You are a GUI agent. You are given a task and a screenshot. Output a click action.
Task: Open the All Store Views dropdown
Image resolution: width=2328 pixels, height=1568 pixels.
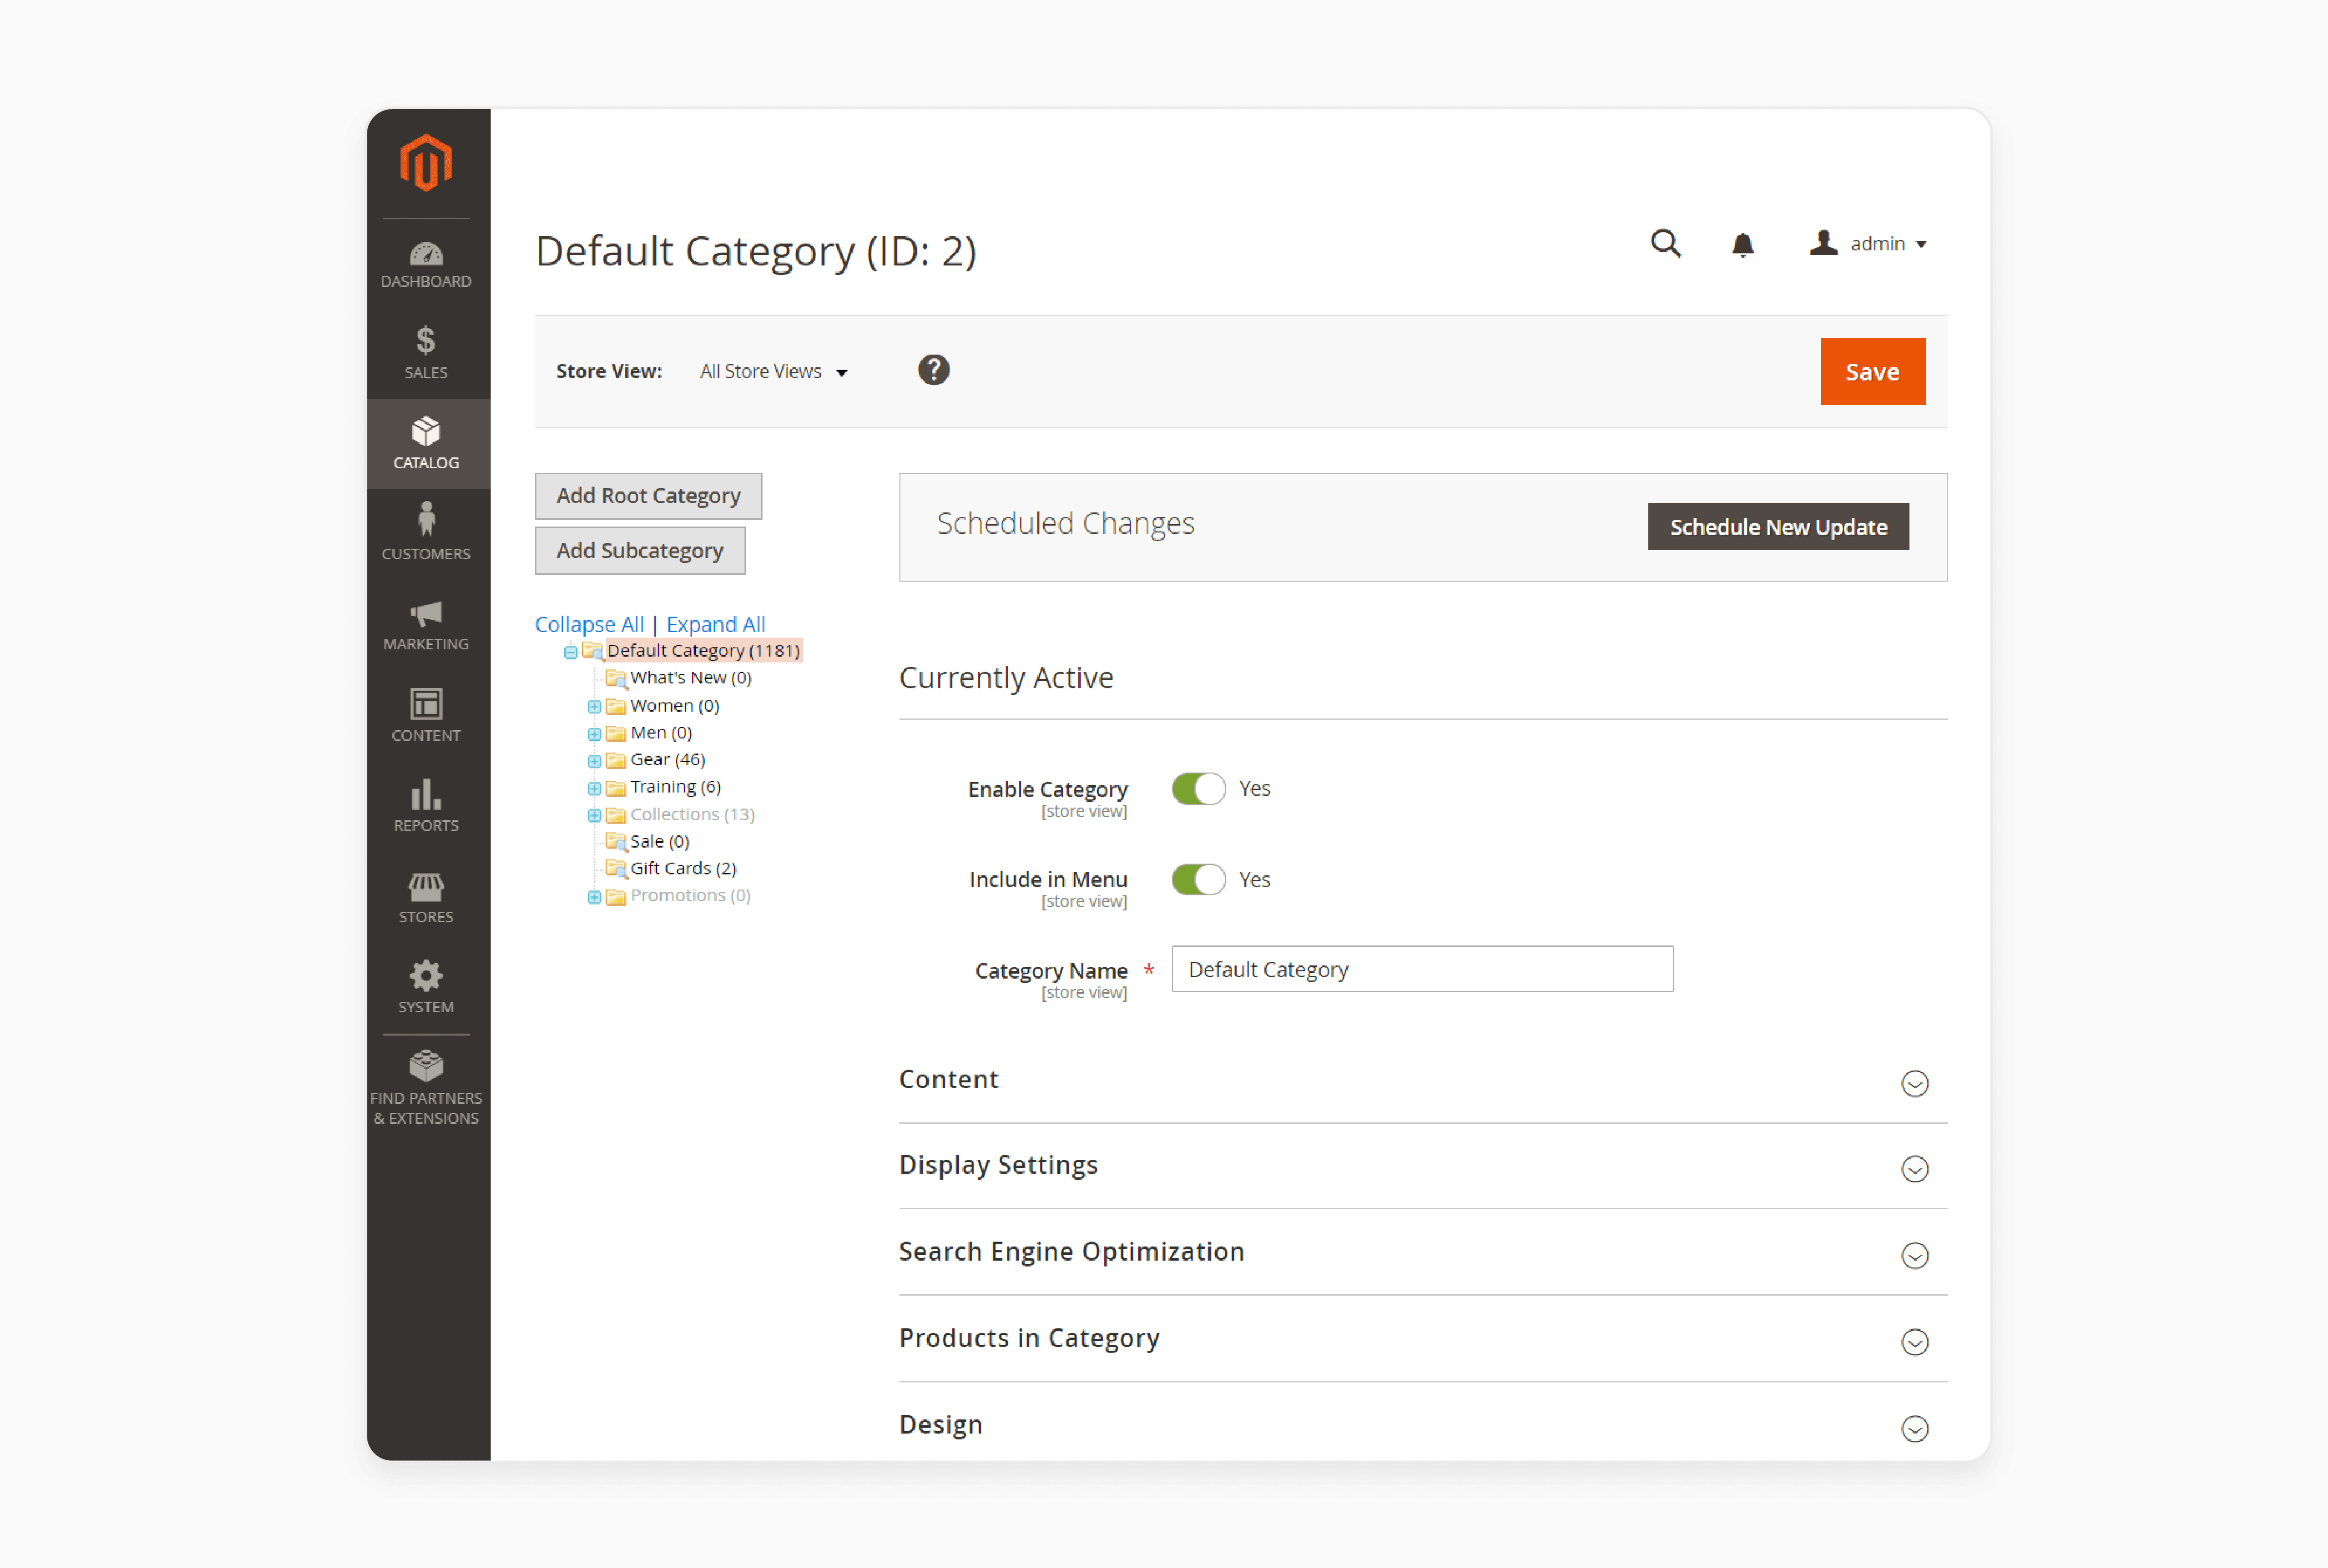pyautogui.click(x=774, y=371)
